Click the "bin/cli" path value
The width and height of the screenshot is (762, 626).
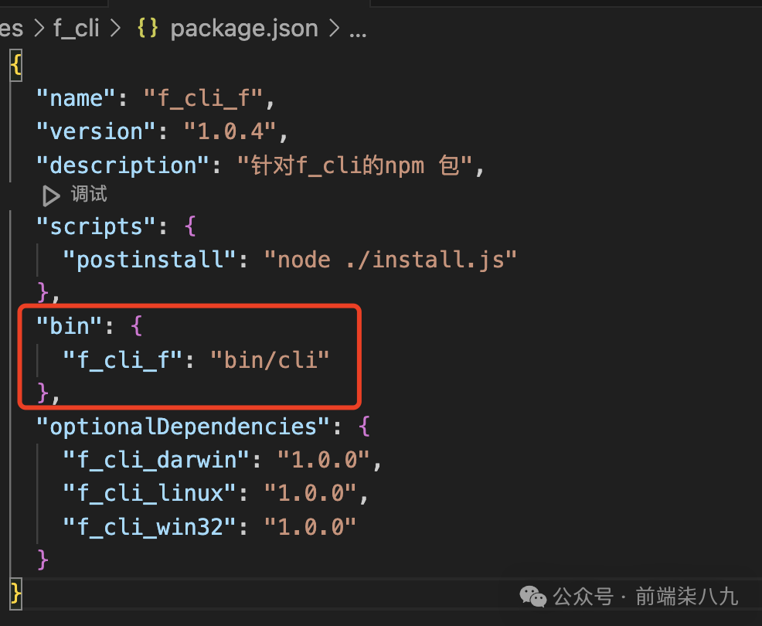(270, 359)
